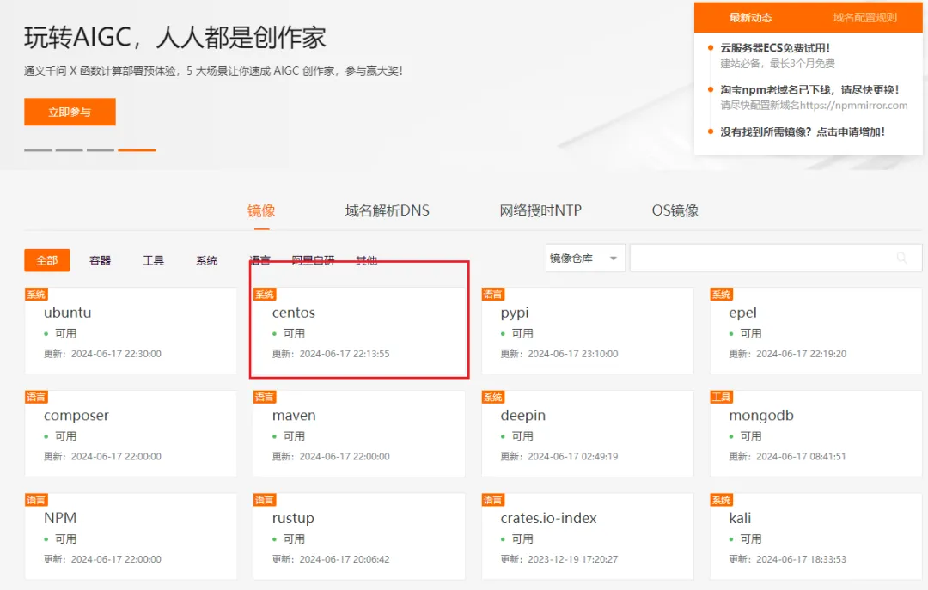Click update time 2024-06-17 23:10:00
The height and width of the screenshot is (590, 928).
(573, 354)
